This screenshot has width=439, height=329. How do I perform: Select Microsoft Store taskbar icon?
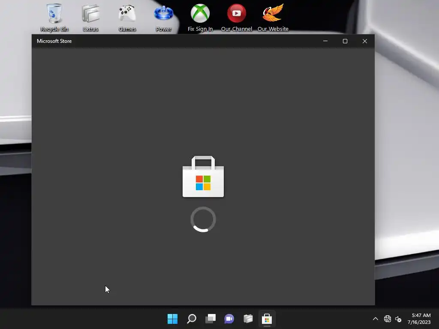[267, 319]
